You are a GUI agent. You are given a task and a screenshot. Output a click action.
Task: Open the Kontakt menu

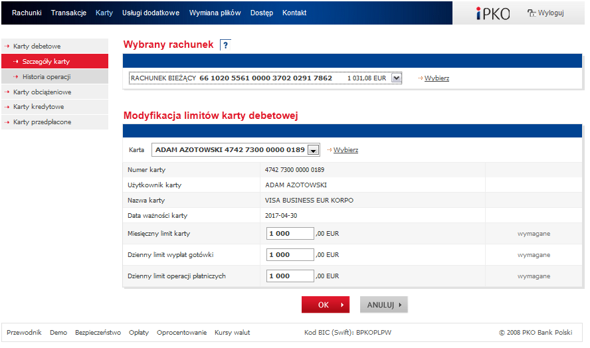294,13
